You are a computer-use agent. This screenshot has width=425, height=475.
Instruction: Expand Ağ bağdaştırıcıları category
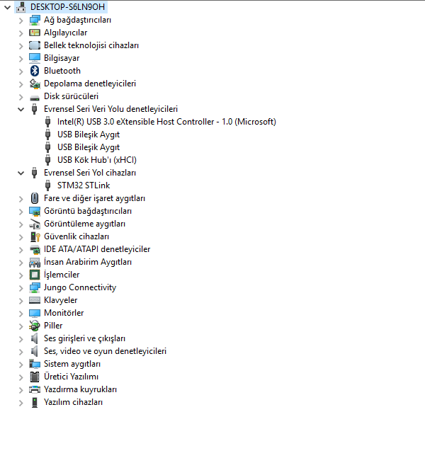[21, 21]
